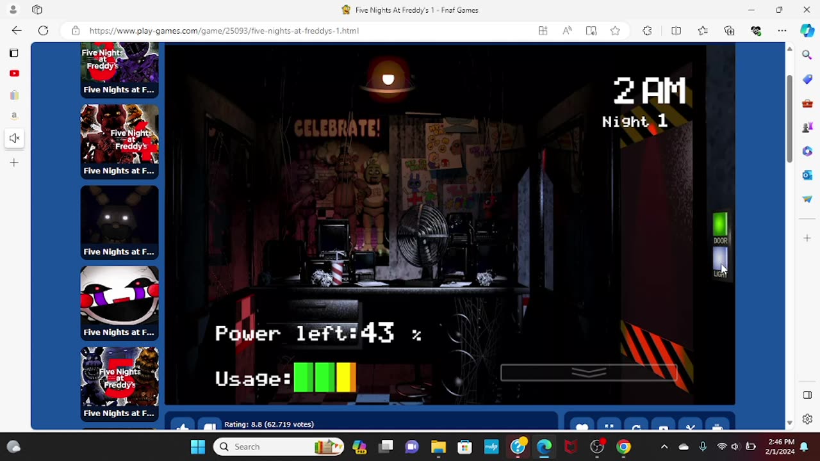Open the Five Nights at Freddy's 3 thumbnail
Viewport: 820px width, 461px height.
[x=120, y=70]
